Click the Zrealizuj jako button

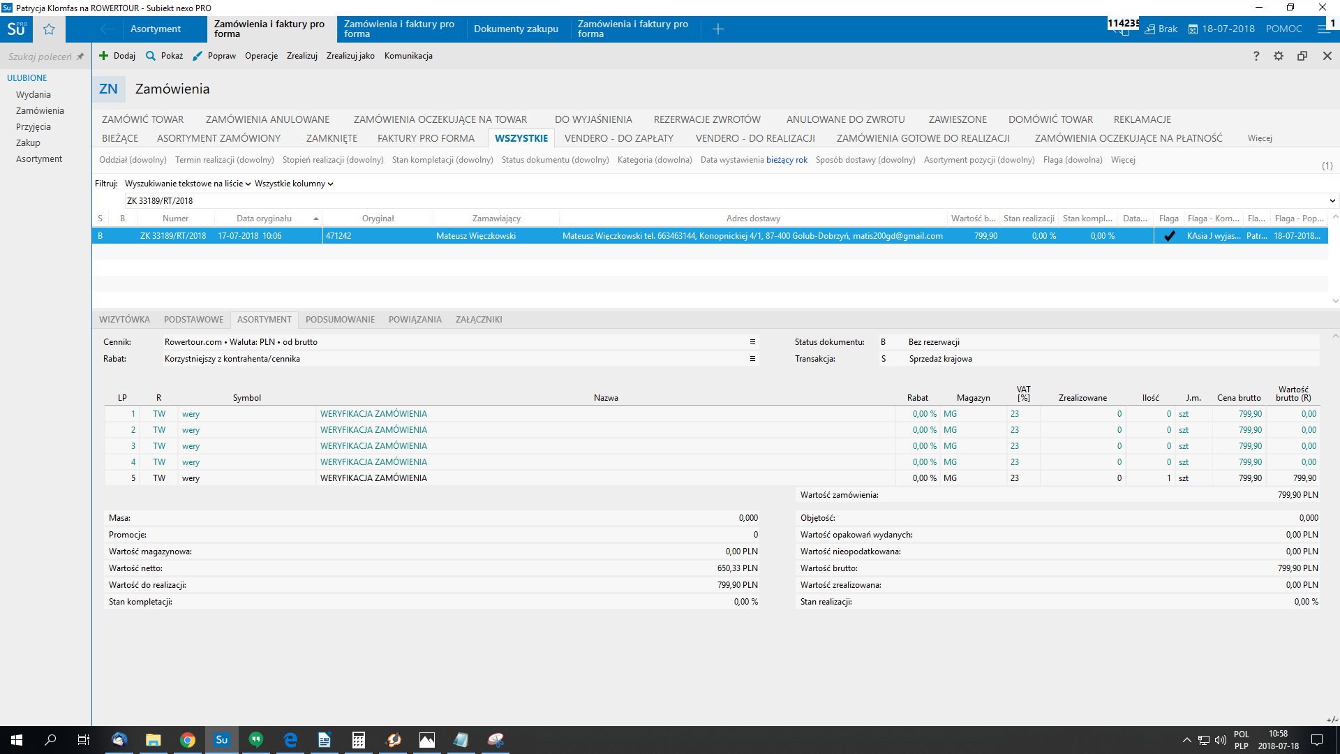coord(350,56)
